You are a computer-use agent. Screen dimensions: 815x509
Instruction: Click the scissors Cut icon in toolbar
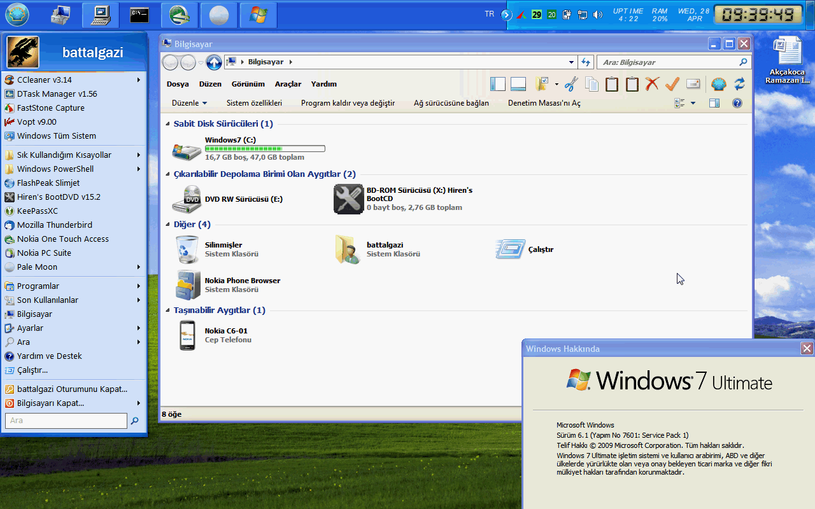(571, 84)
